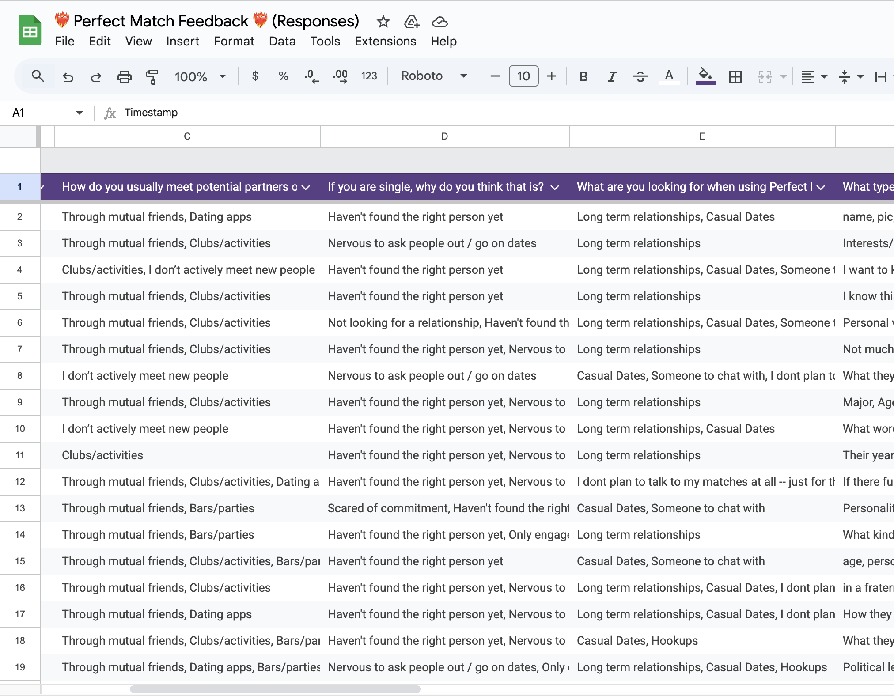Screen dimensions: 894x696
Task: Click the formula bar showing Timestamp
Action: tap(508, 113)
